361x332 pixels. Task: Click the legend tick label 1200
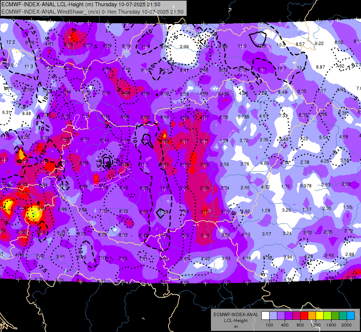click(315, 325)
